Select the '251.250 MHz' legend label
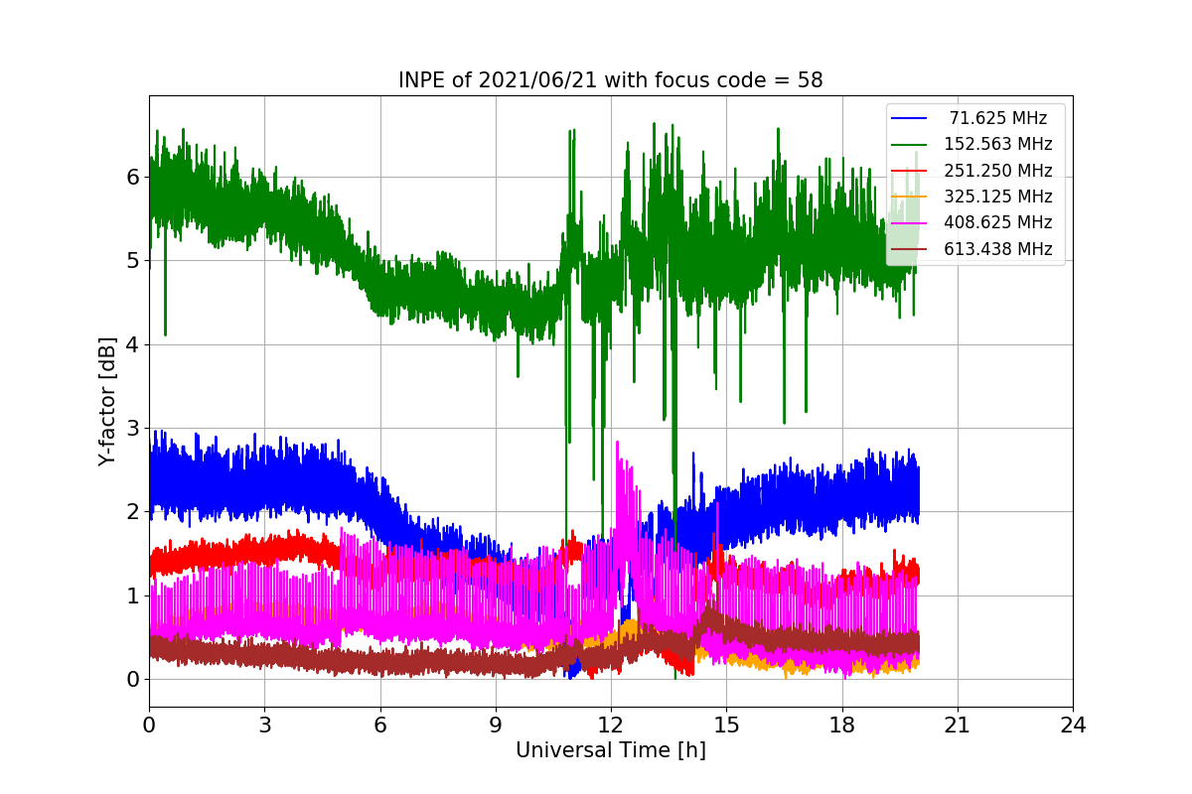 (x=998, y=171)
